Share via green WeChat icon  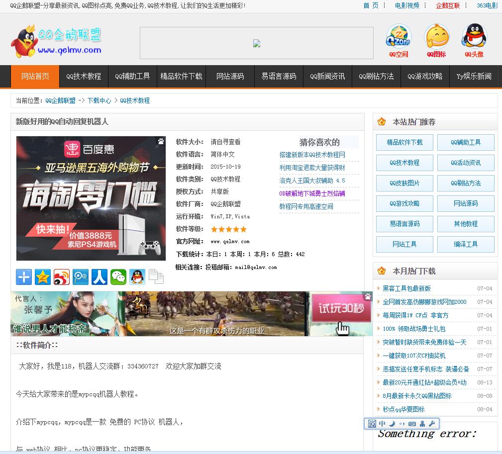point(118,277)
